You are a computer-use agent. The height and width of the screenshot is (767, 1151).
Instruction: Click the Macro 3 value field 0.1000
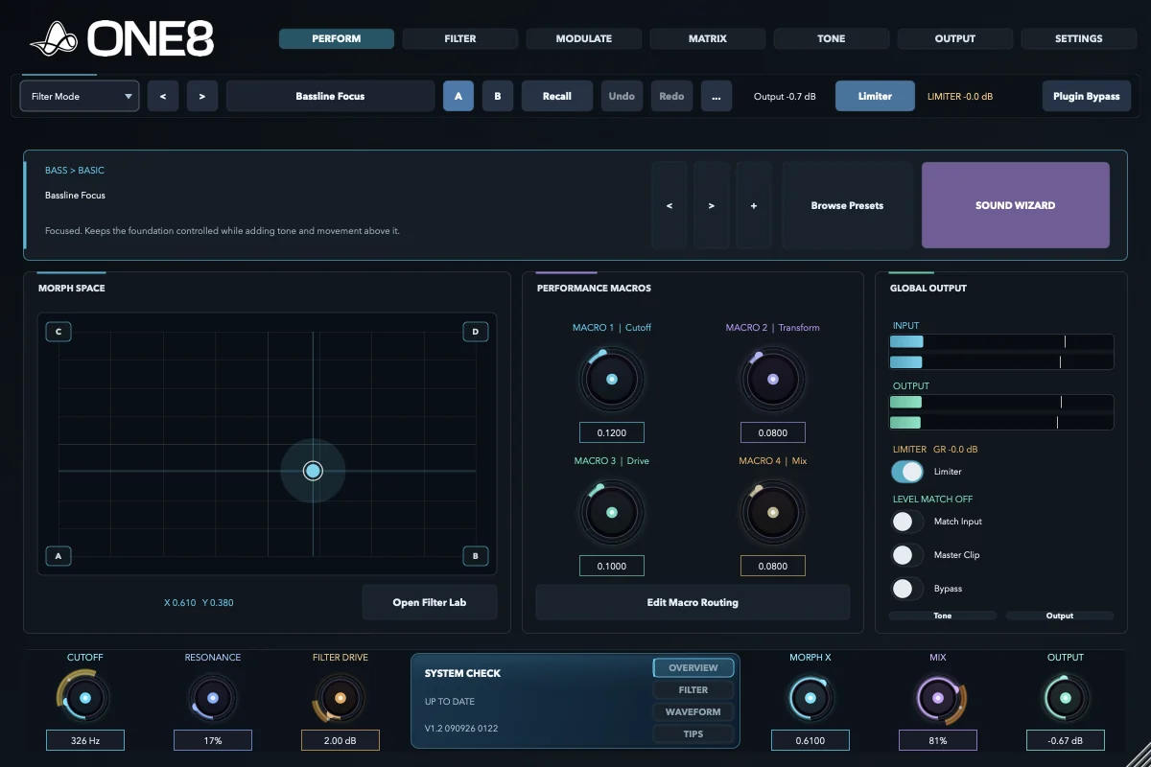tap(612, 566)
